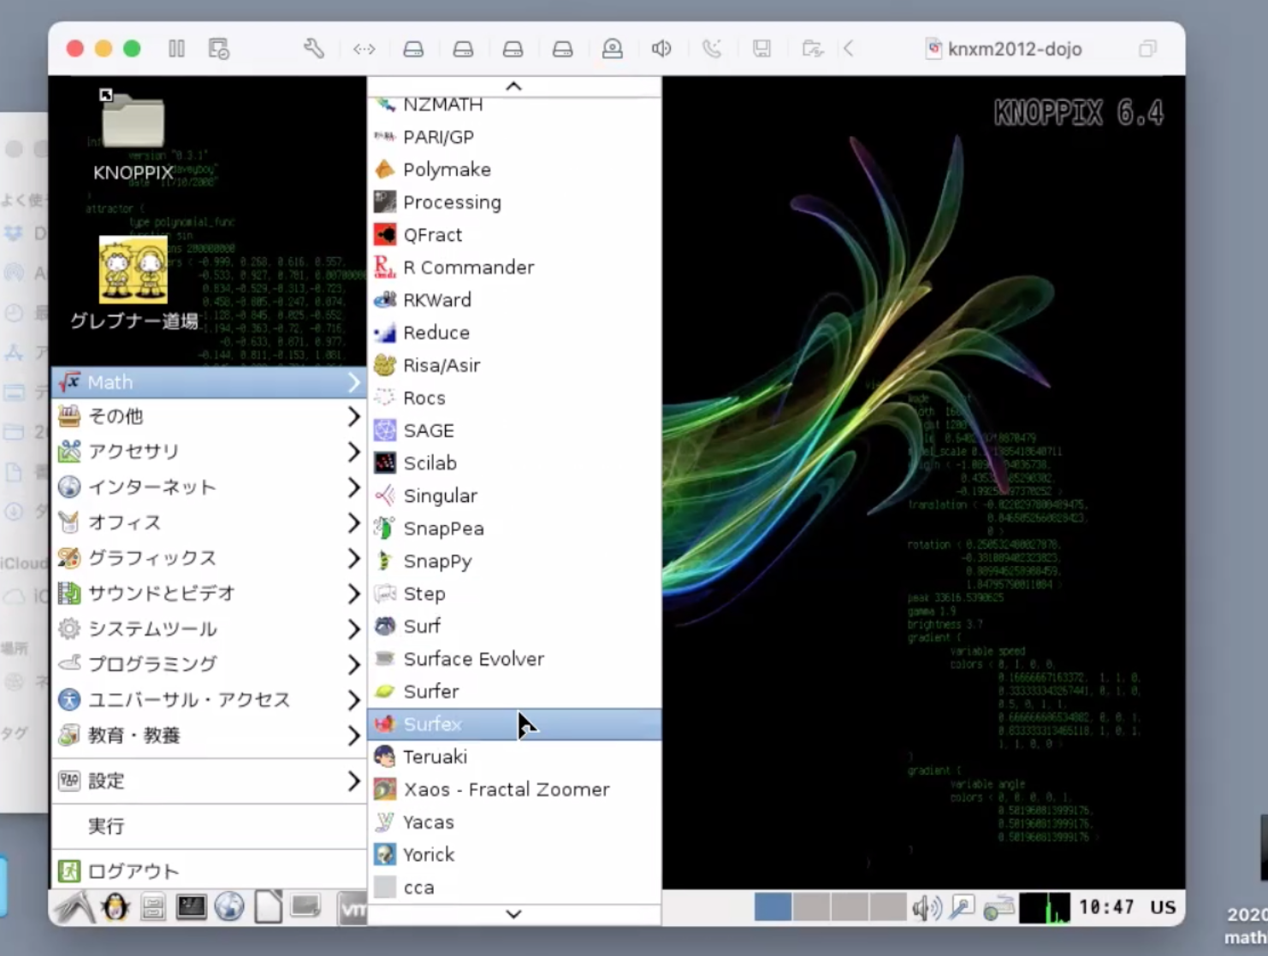The image size is (1268, 956).
Task: Pause the virtual machine in toolbar
Action: pos(177,49)
